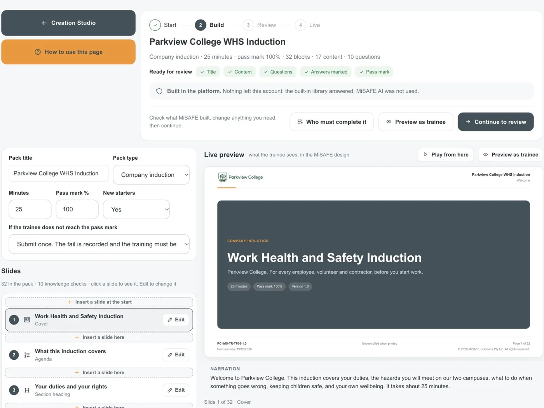This screenshot has height=408, width=544.
Task: Play from here in Live preview
Action: pos(446,155)
